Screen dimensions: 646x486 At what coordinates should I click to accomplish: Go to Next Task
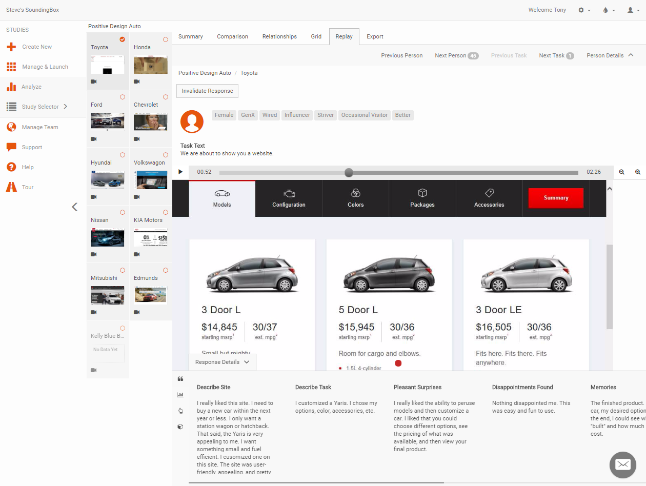[556, 55]
